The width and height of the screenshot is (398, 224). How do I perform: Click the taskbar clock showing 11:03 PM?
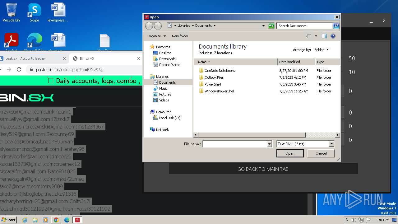coord(382,220)
